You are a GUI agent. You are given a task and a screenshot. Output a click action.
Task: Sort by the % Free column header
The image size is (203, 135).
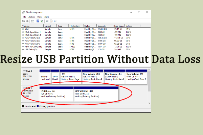(x=132, y=26)
